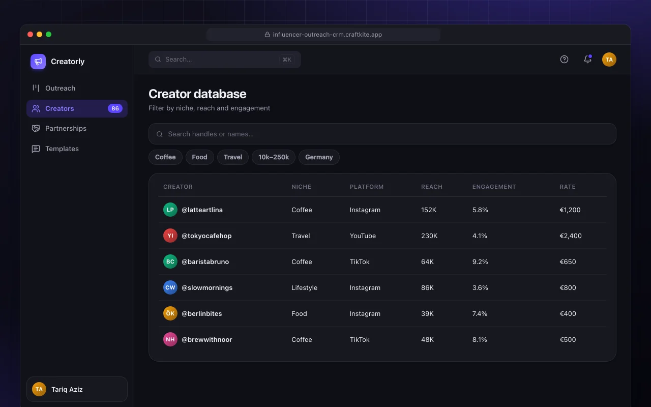Viewport: 651px width, 407px height.
Task: Click the 48K reach value
Action: [427, 339]
